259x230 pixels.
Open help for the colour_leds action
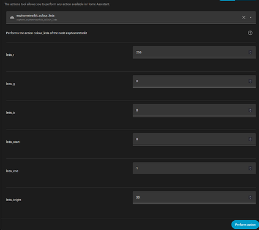[250, 33]
